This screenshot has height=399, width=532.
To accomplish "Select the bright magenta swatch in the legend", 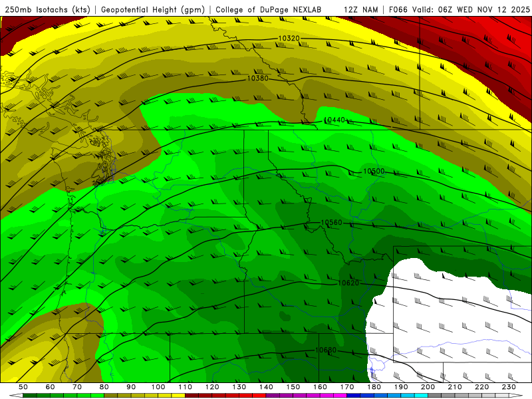I will [340, 395].
